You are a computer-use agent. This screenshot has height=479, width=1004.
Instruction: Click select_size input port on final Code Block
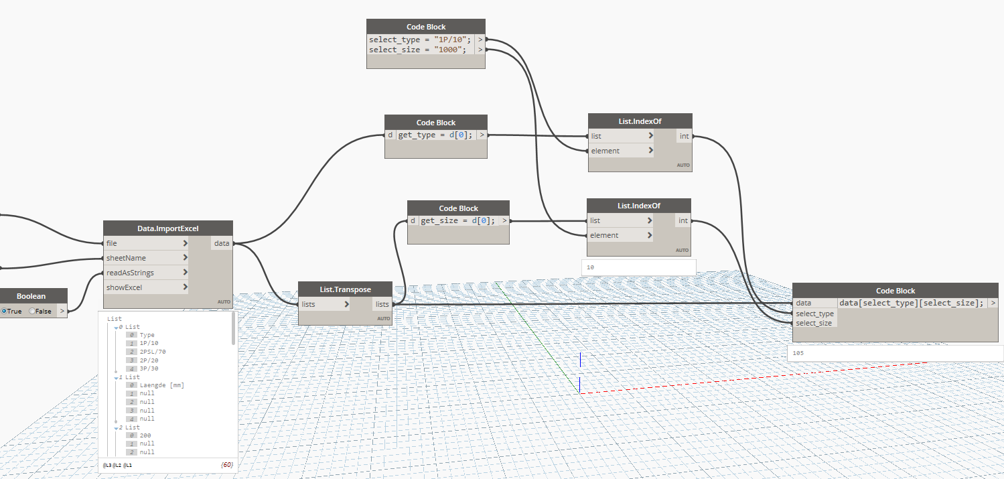click(814, 323)
